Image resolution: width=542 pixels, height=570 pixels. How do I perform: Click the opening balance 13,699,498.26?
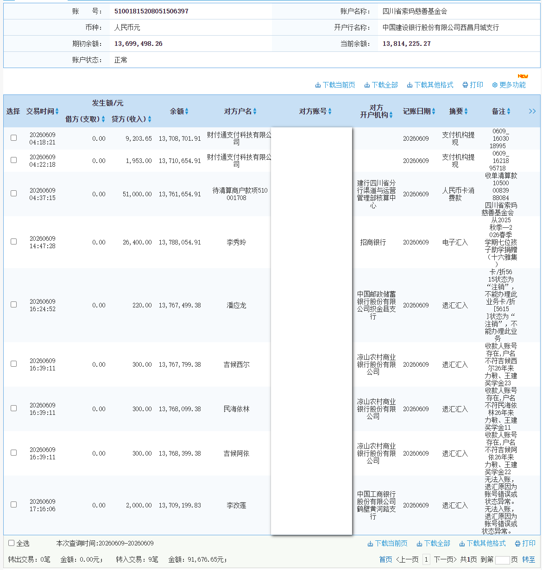139,44
